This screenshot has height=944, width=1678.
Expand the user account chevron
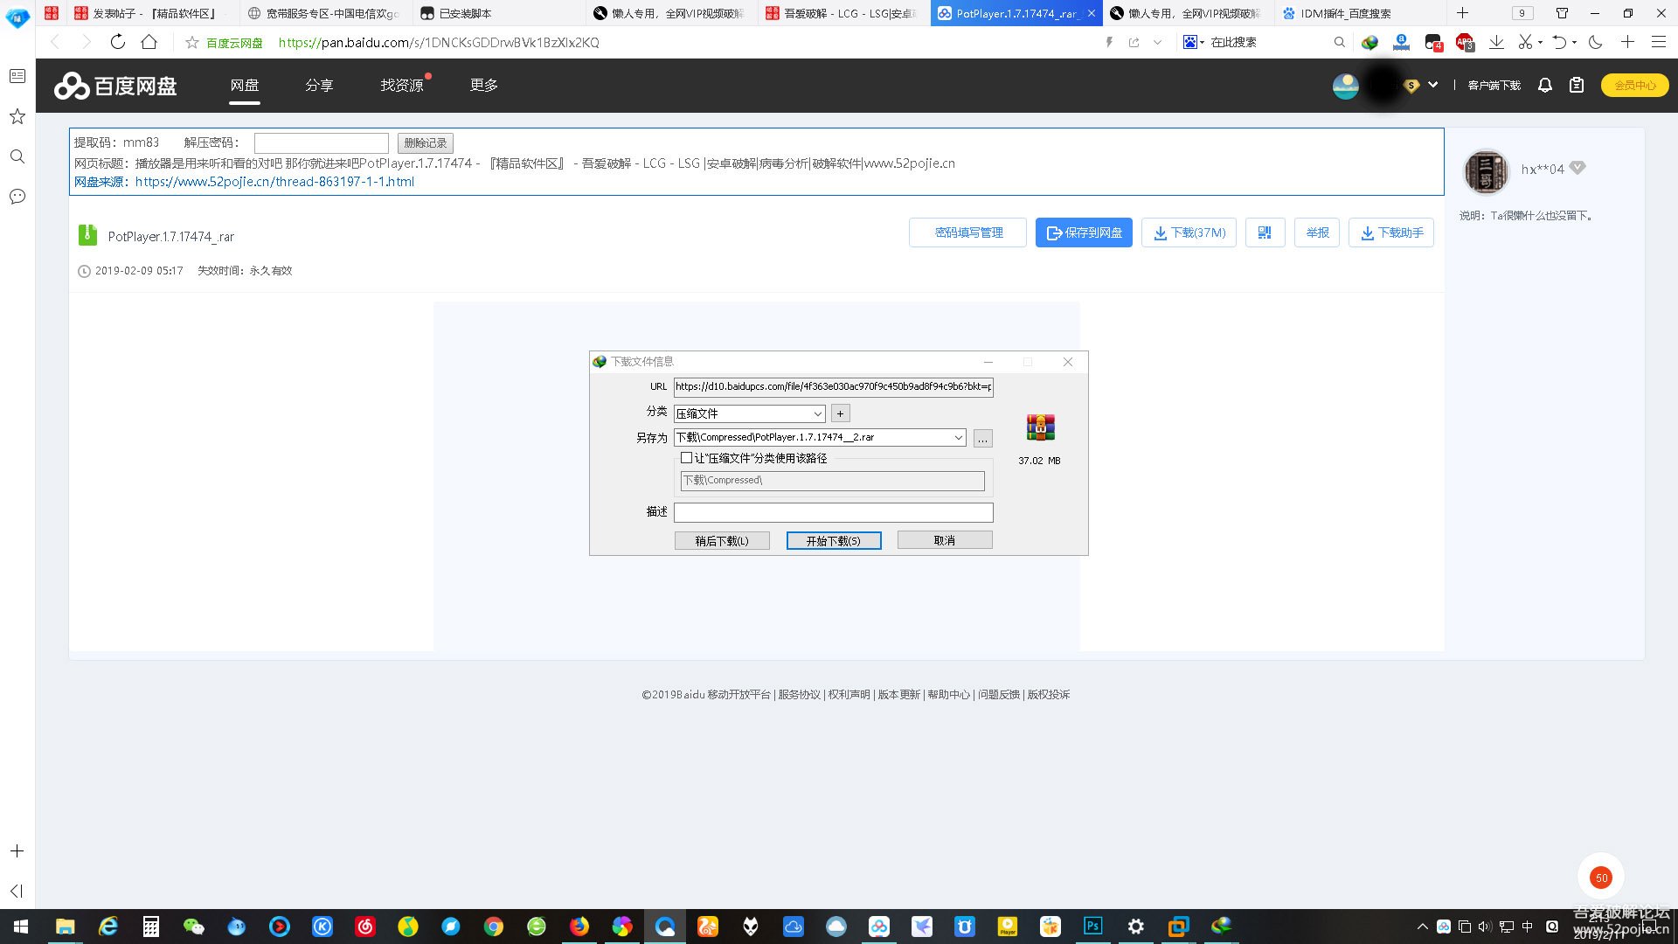[x=1432, y=85]
